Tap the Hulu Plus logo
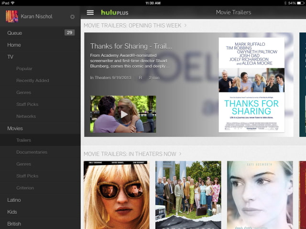 114,12
